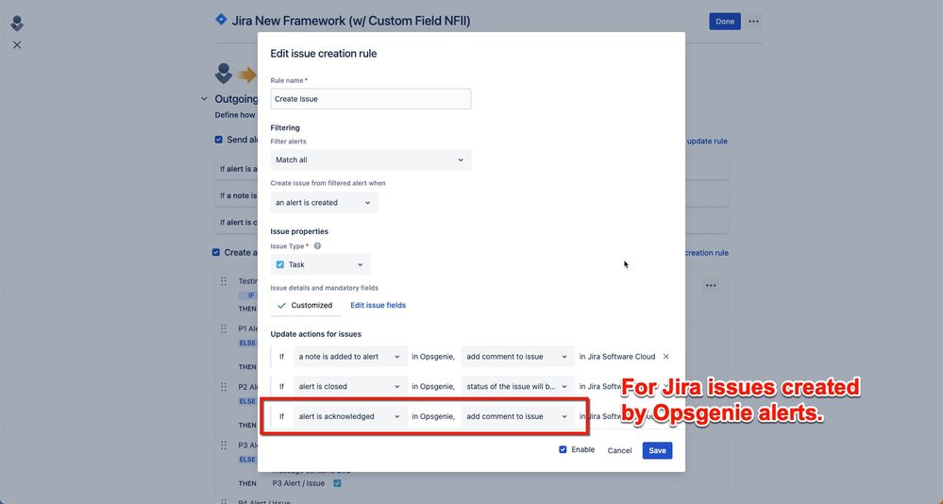This screenshot has width=943, height=504.
Task: Open the Match all filter dropdown
Action: coord(370,160)
